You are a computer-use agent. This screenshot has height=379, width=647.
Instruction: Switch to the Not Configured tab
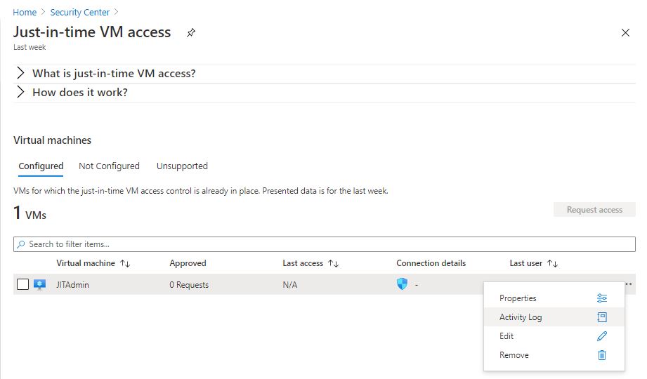pos(109,166)
